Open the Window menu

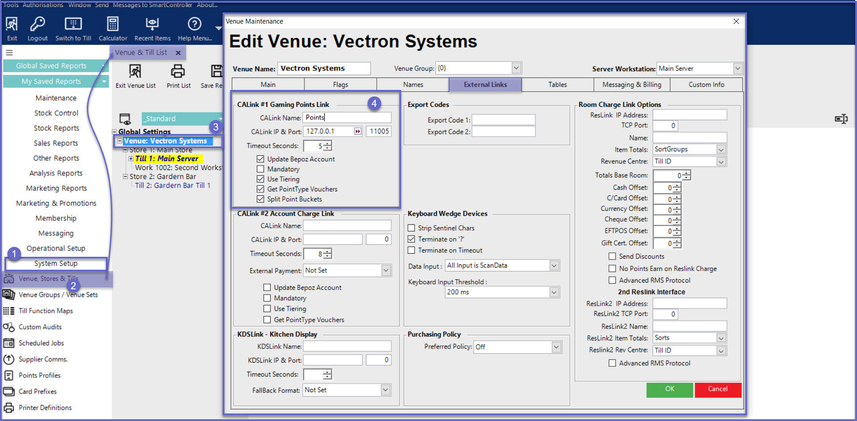click(x=80, y=5)
